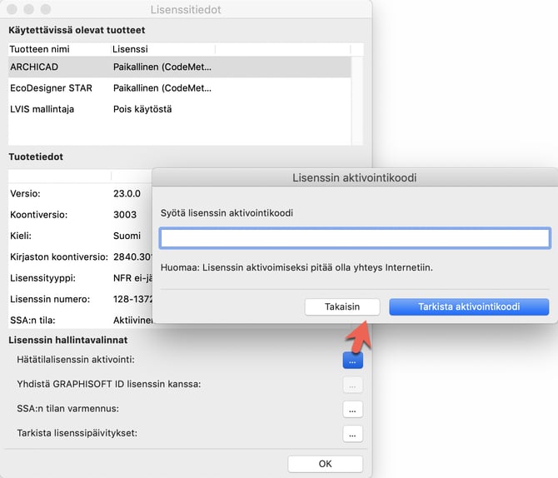Open SSA:n tilan varmennus ellipsis button
Viewport: 558px width, 478px height.
coord(352,409)
